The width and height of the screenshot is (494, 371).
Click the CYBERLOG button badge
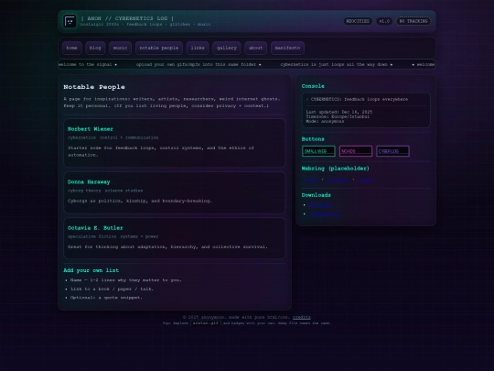[x=392, y=151]
